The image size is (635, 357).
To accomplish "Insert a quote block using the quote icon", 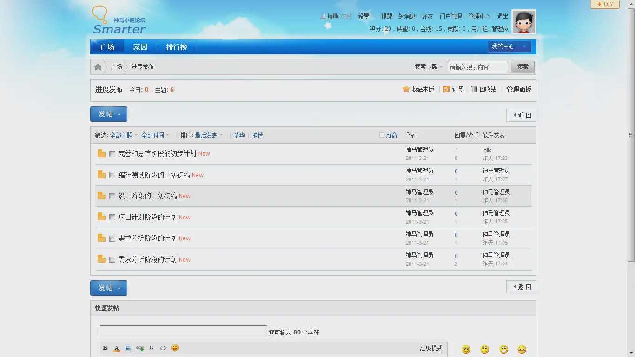I will tap(152, 348).
